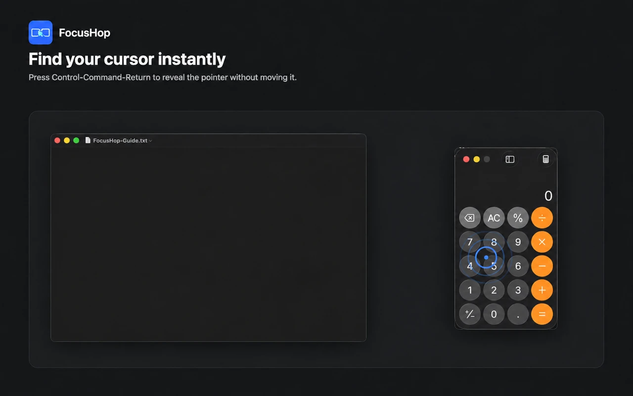Image resolution: width=633 pixels, height=396 pixels.
Task: Select the divide operator key
Action: tap(542, 218)
